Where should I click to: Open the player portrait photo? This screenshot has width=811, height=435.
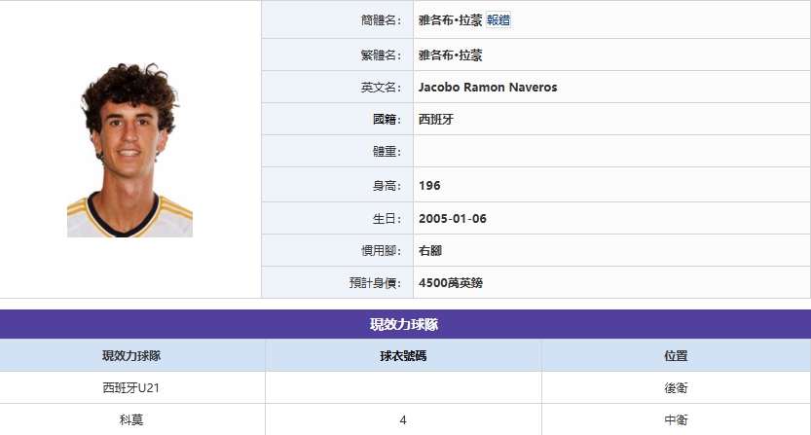129,150
